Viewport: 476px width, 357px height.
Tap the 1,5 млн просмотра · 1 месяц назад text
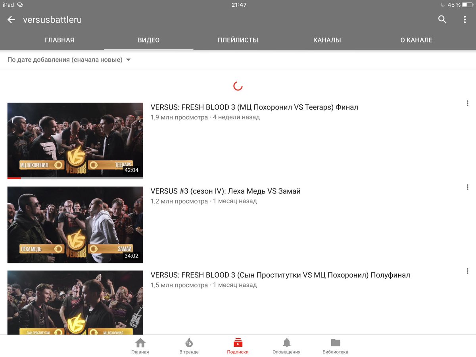point(204,285)
